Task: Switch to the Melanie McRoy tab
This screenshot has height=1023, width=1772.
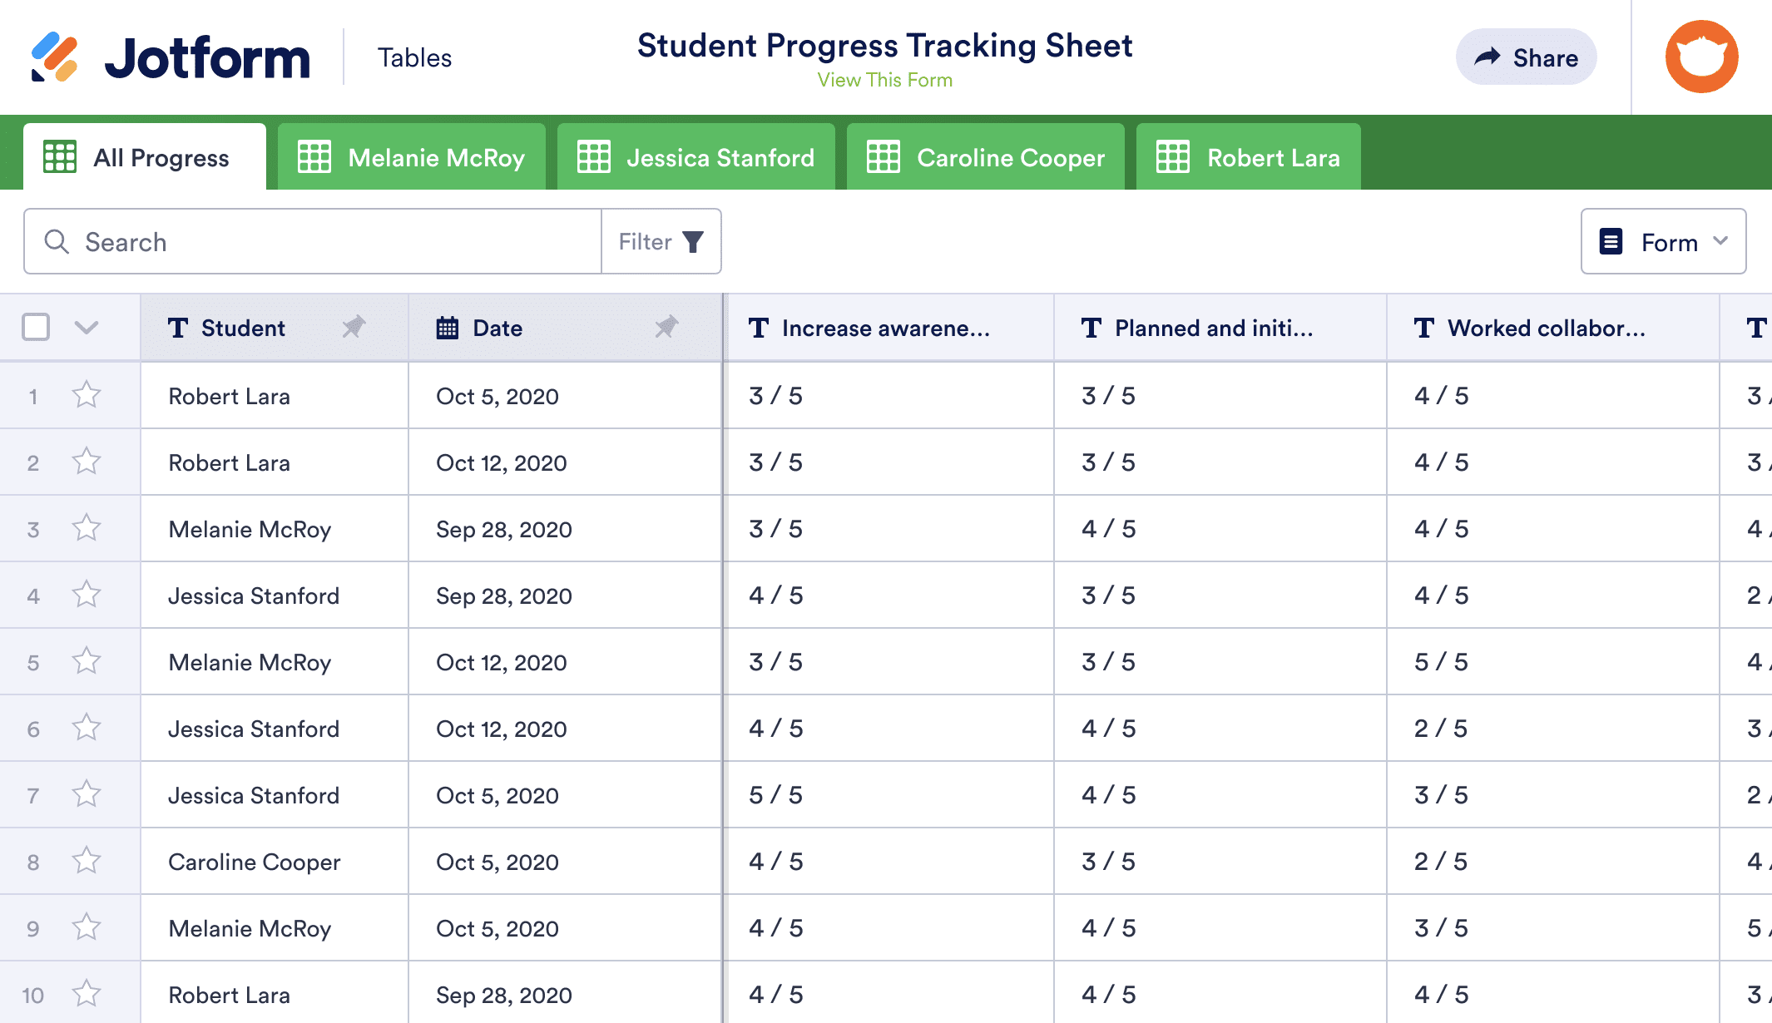Action: [x=412, y=157]
